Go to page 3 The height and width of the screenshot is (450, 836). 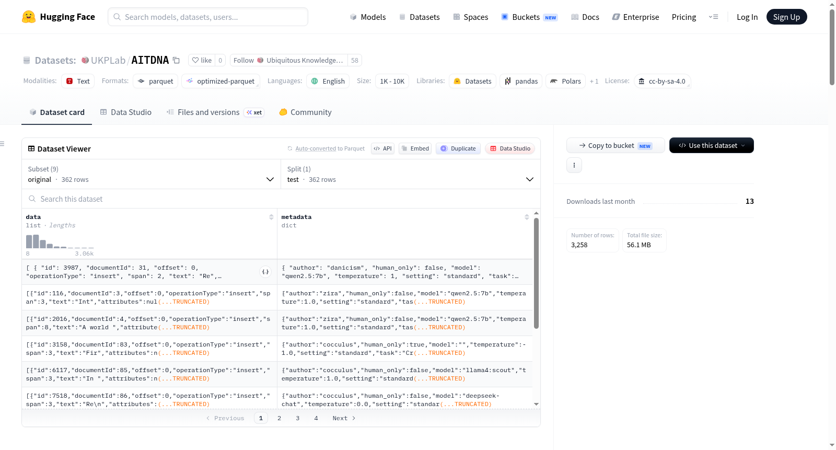pyautogui.click(x=298, y=418)
